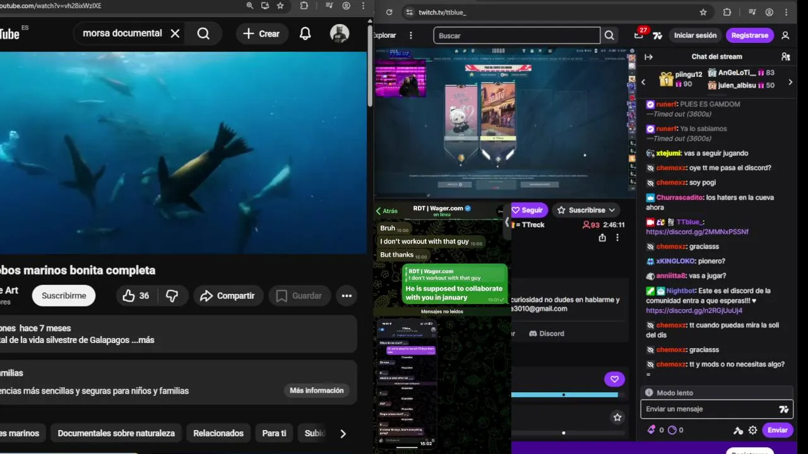Image resolution: width=808 pixels, height=454 pixels.
Task: Open the Bits icon in Twitch top bar
Action: tap(658, 36)
